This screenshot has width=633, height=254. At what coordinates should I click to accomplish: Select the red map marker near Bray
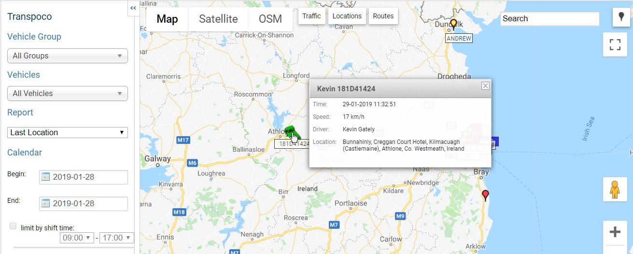click(x=486, y=196)
